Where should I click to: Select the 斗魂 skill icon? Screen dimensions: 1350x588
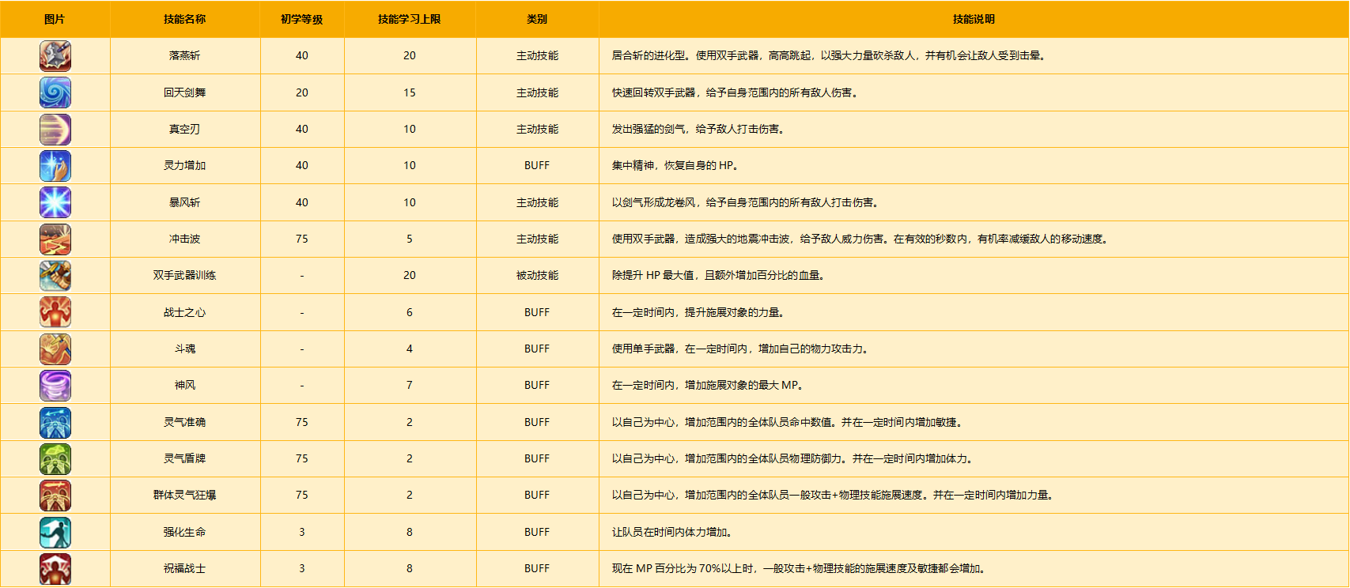(x=55, y=349)
